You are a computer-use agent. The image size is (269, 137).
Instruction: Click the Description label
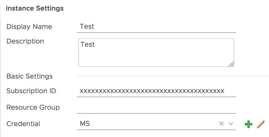click(25, 41)
